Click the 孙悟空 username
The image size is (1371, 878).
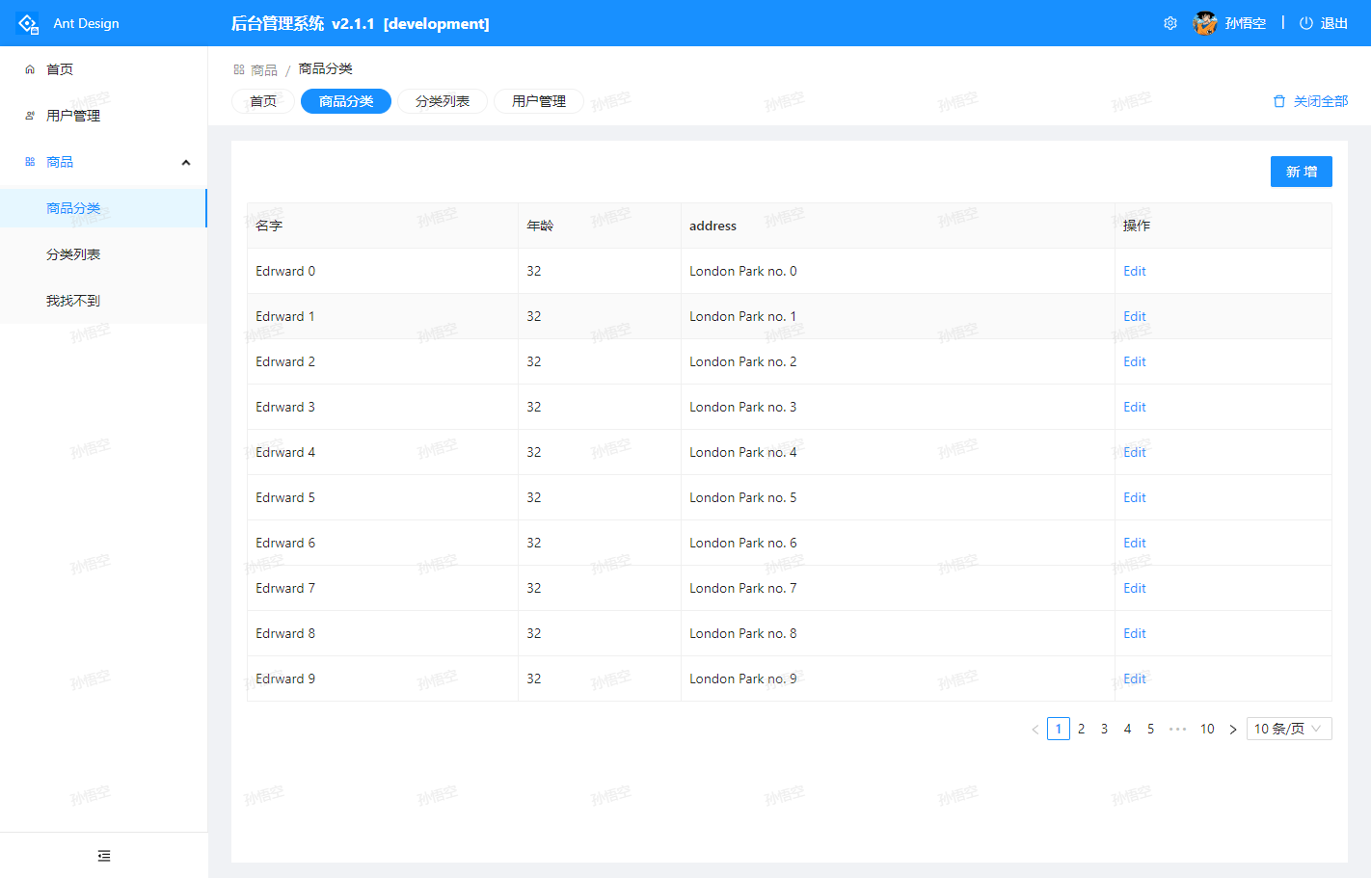tap(1246, 23)
